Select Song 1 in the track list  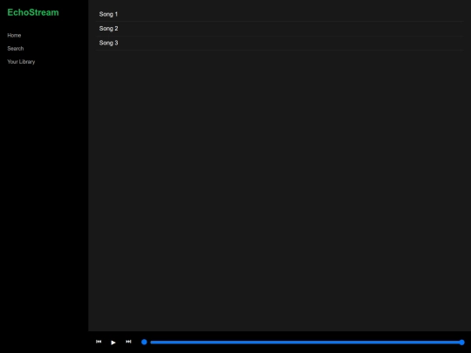pos(280,14)
